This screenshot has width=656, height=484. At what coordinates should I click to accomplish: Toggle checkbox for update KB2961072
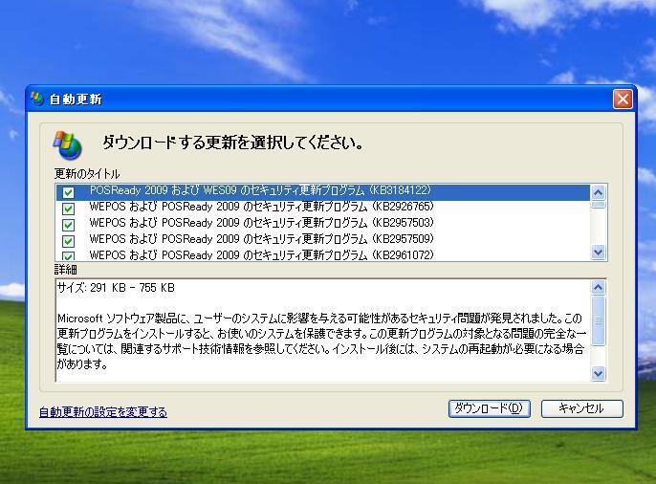68,255
